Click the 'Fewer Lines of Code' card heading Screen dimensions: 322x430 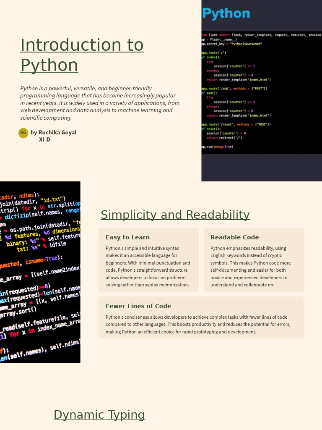click(x=138, y=306)
